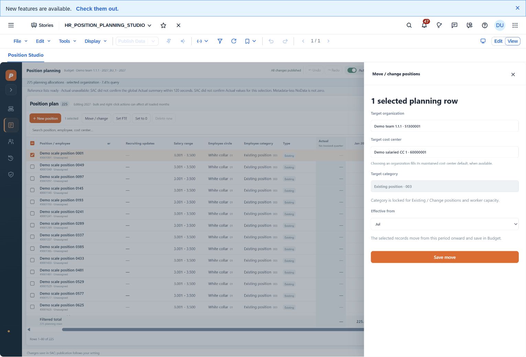Click the refresh icon in toolbar
Image resolution: width=526 pixels, height=357 pixels.
click(x=234, y=41)
